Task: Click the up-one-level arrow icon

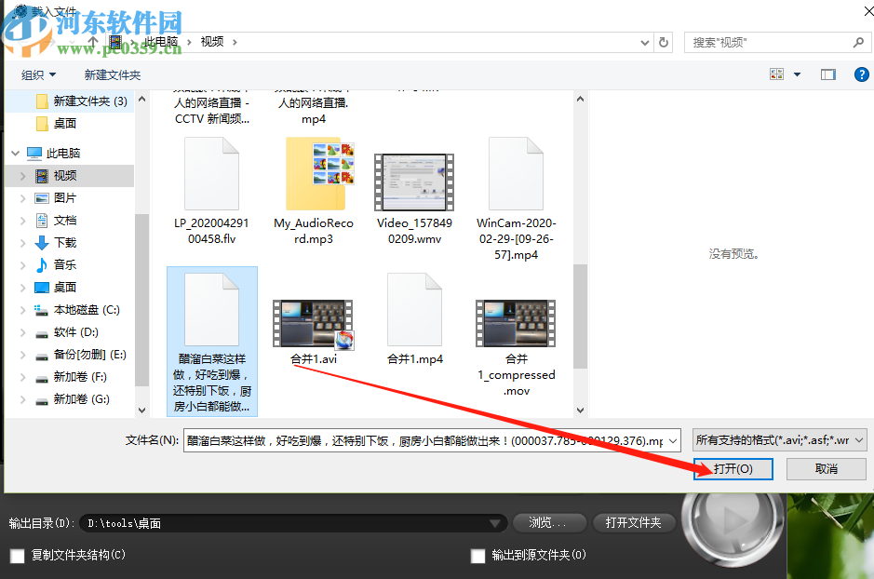Action: coord(92,42)
